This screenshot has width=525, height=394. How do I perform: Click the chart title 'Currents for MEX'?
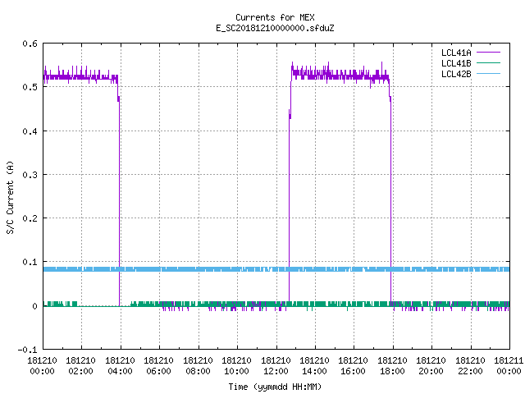[x=275, y=17]
